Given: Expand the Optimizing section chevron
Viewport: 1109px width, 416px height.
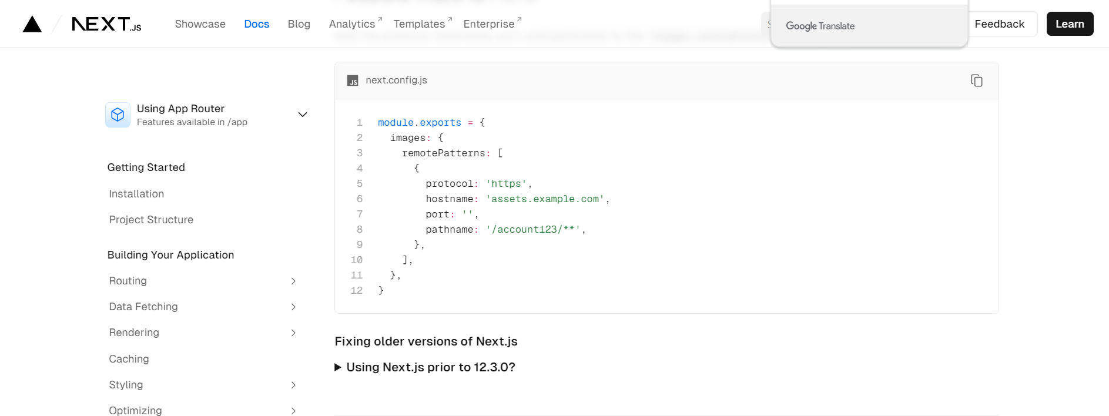Looking at the screenshot, I should point(293,411).
